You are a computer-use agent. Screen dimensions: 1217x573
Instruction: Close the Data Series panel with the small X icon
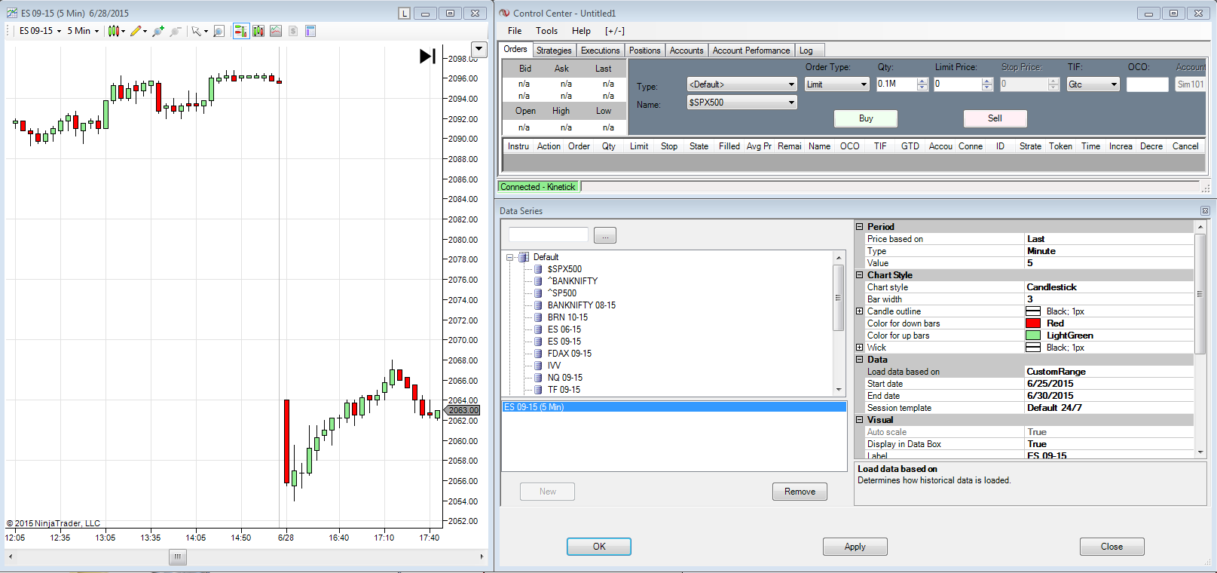(1205, 211)
